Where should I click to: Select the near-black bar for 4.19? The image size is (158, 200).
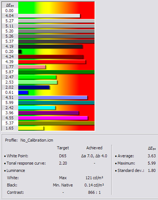click(50, 46)
